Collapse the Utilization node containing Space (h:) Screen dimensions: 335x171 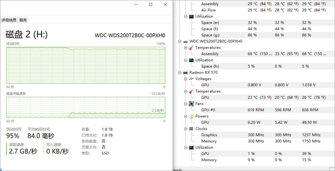pos(186,60)
